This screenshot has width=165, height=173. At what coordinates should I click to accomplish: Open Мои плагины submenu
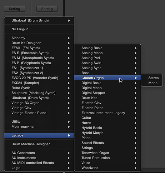tap(39, 127)
